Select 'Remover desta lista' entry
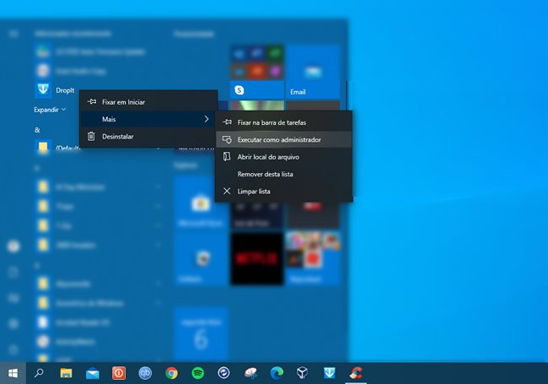Image resolution: width=548 pixels, height=384 pixels. (x=266, y=174)
